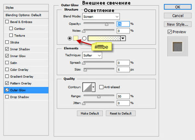The image size is (195, 140).
Task: Enable the Color Overlay checkbox
Action: tap(7, 70)
